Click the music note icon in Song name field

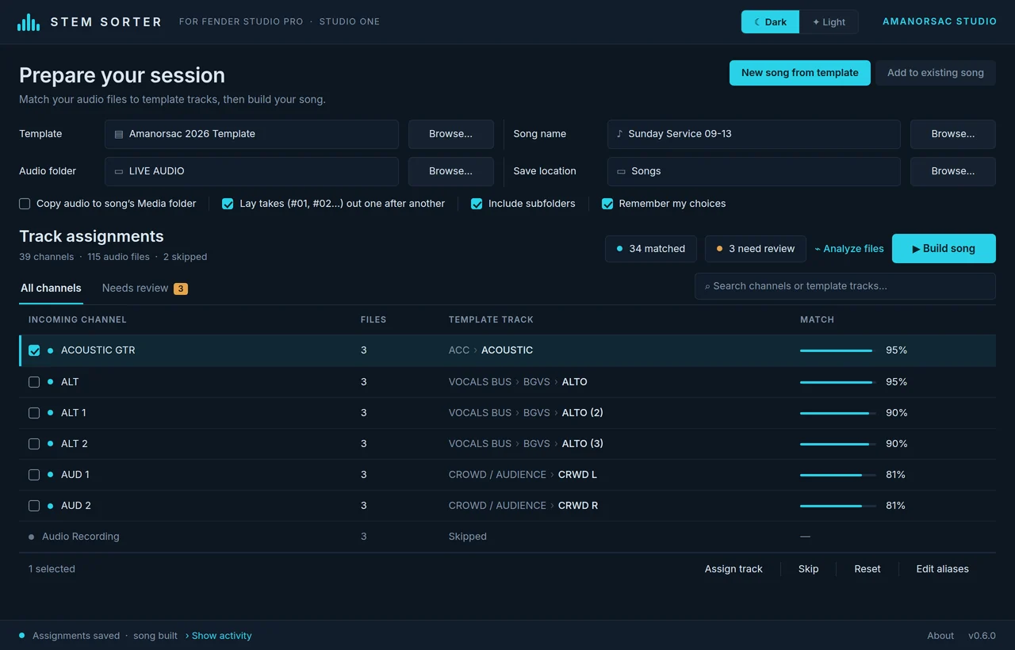click(619, 134)
